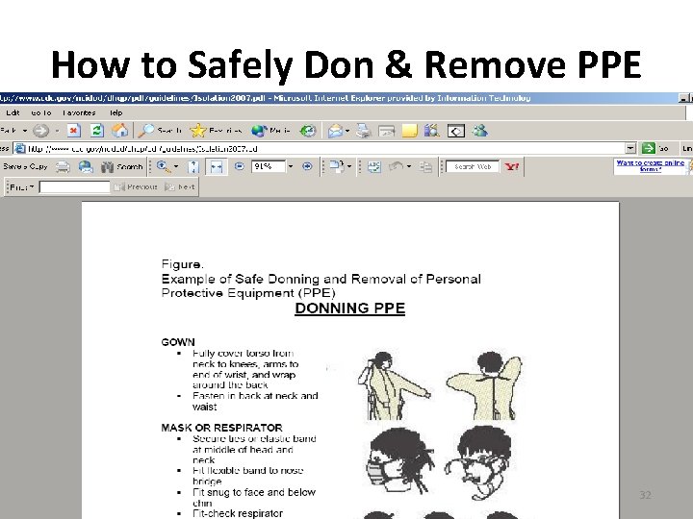Click the Find Next button

180,187
